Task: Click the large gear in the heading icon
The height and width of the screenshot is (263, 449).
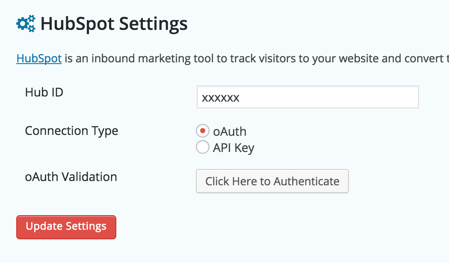Action: pyautogui.click(x=22, y=24)
